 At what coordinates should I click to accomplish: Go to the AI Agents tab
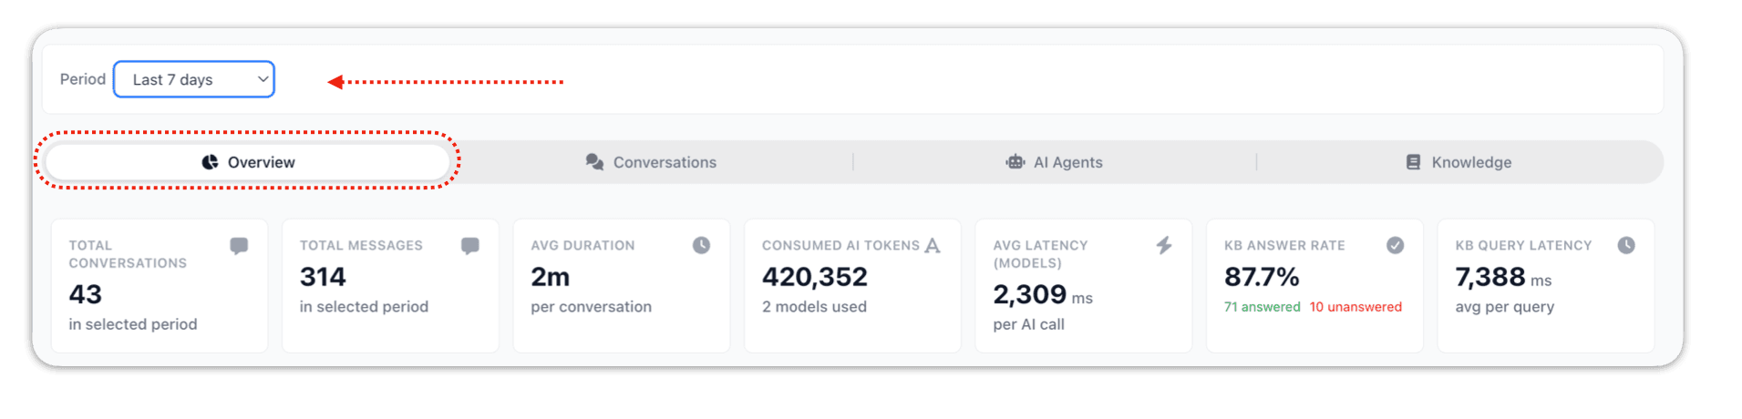[1055, 162]
